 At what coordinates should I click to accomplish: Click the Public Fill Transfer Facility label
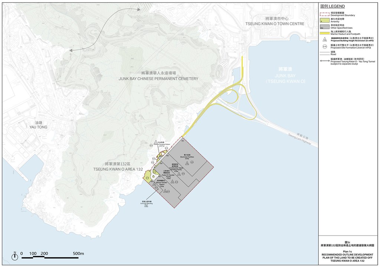[x=168, y=176]
